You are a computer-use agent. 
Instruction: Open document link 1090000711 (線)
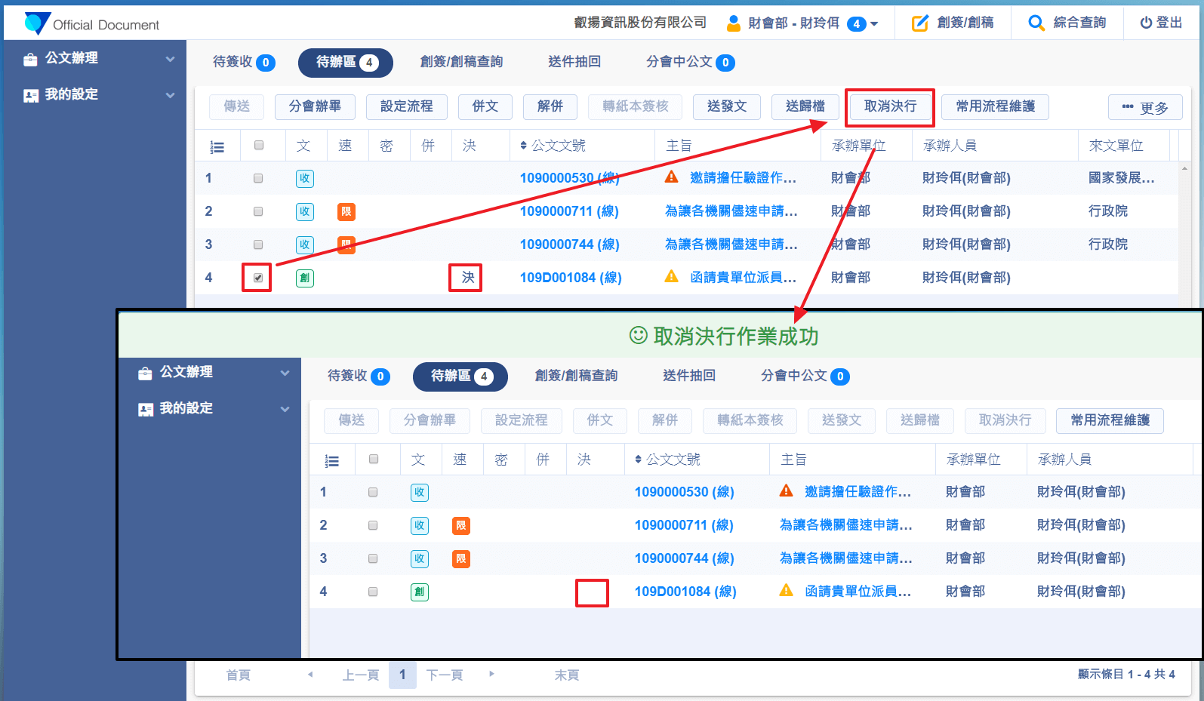[568, 211]
